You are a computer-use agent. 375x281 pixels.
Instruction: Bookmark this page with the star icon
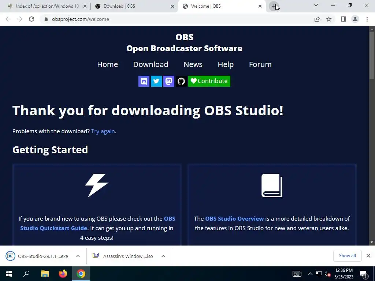click(329, 19)
